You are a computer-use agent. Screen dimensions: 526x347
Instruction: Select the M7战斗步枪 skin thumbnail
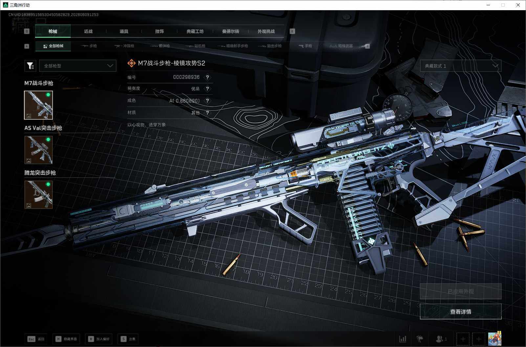(x=38, y=105)
